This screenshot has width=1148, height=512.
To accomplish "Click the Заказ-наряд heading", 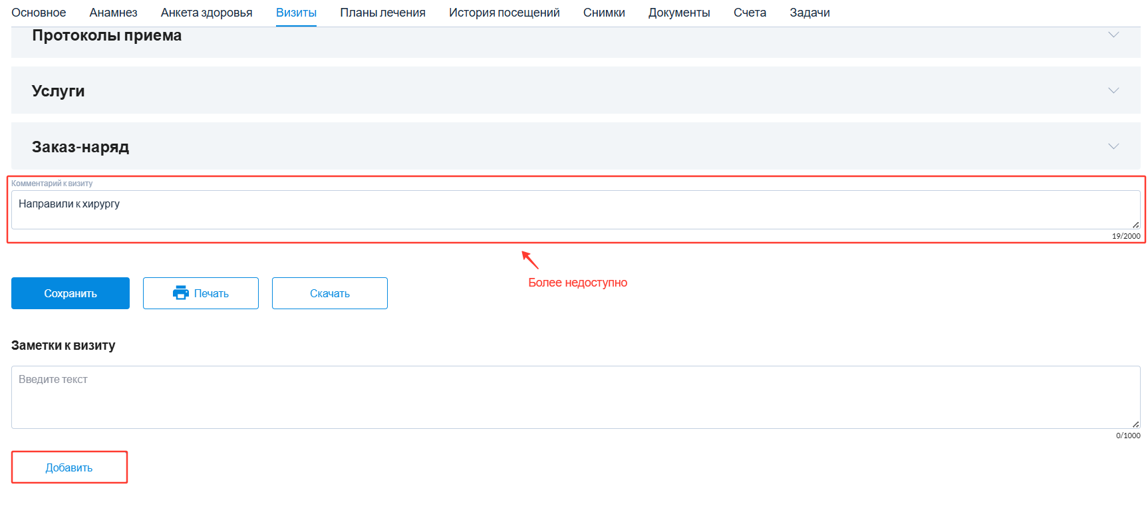I will pos(80,147).
